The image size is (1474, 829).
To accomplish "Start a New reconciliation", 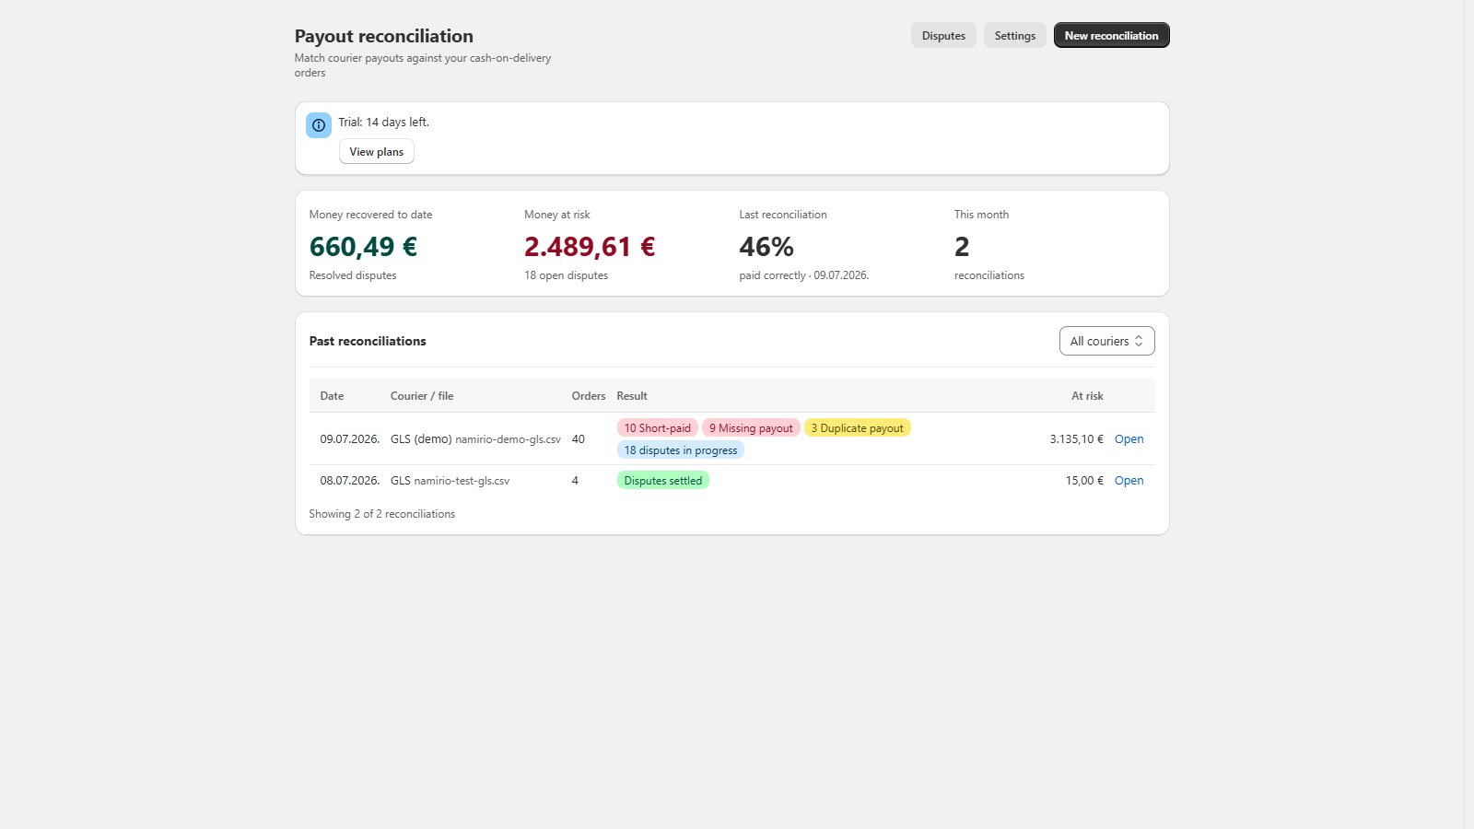I will pos(1111,36).
